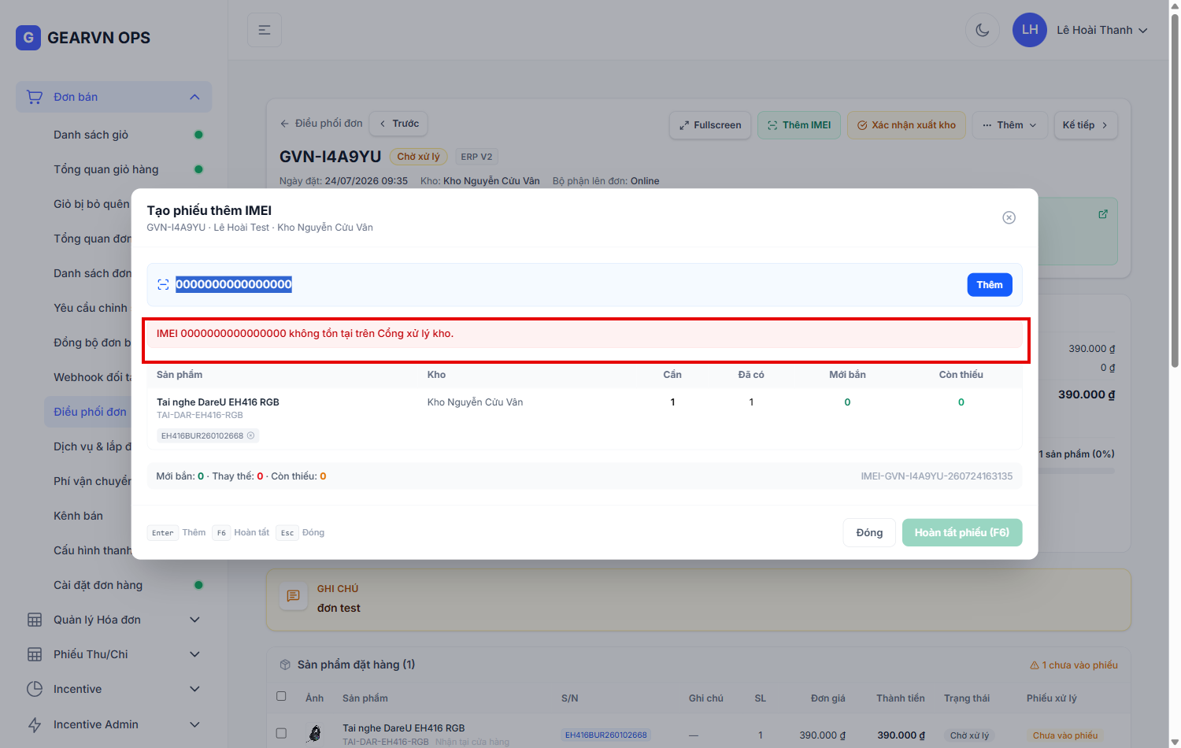
Task: Tick the select-all checkbox in product table header
Action: tap(281, 696)
